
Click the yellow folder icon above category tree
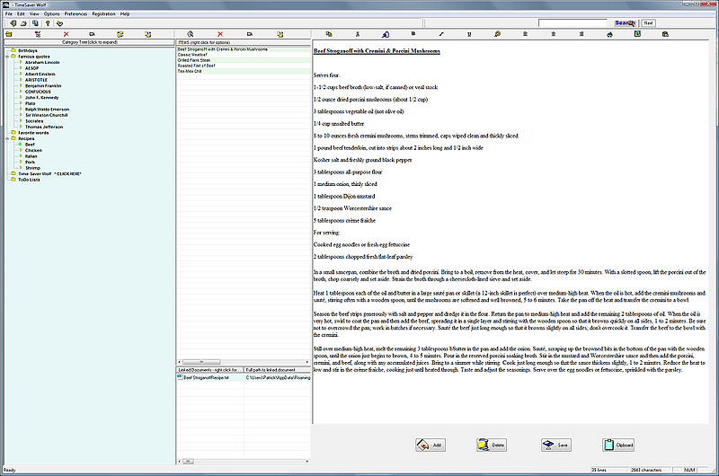pyautogui.click(x=9, y=34)
